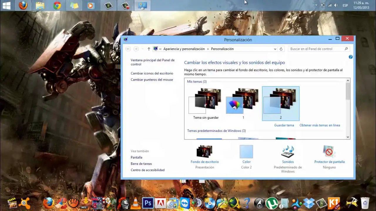Click the Back navigation arrow
The height and width of the screenshot is (211, 376).
[128, 49]
